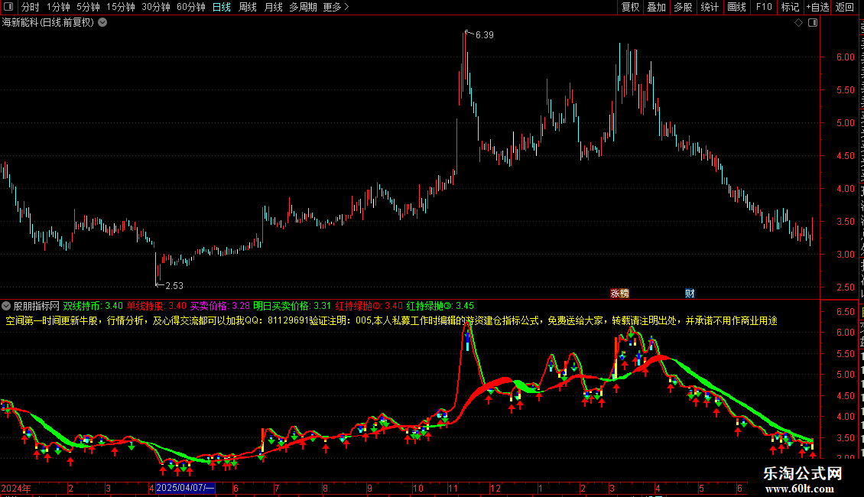Expand the 股朋指标网 indicator dropdown

[6, 306]
